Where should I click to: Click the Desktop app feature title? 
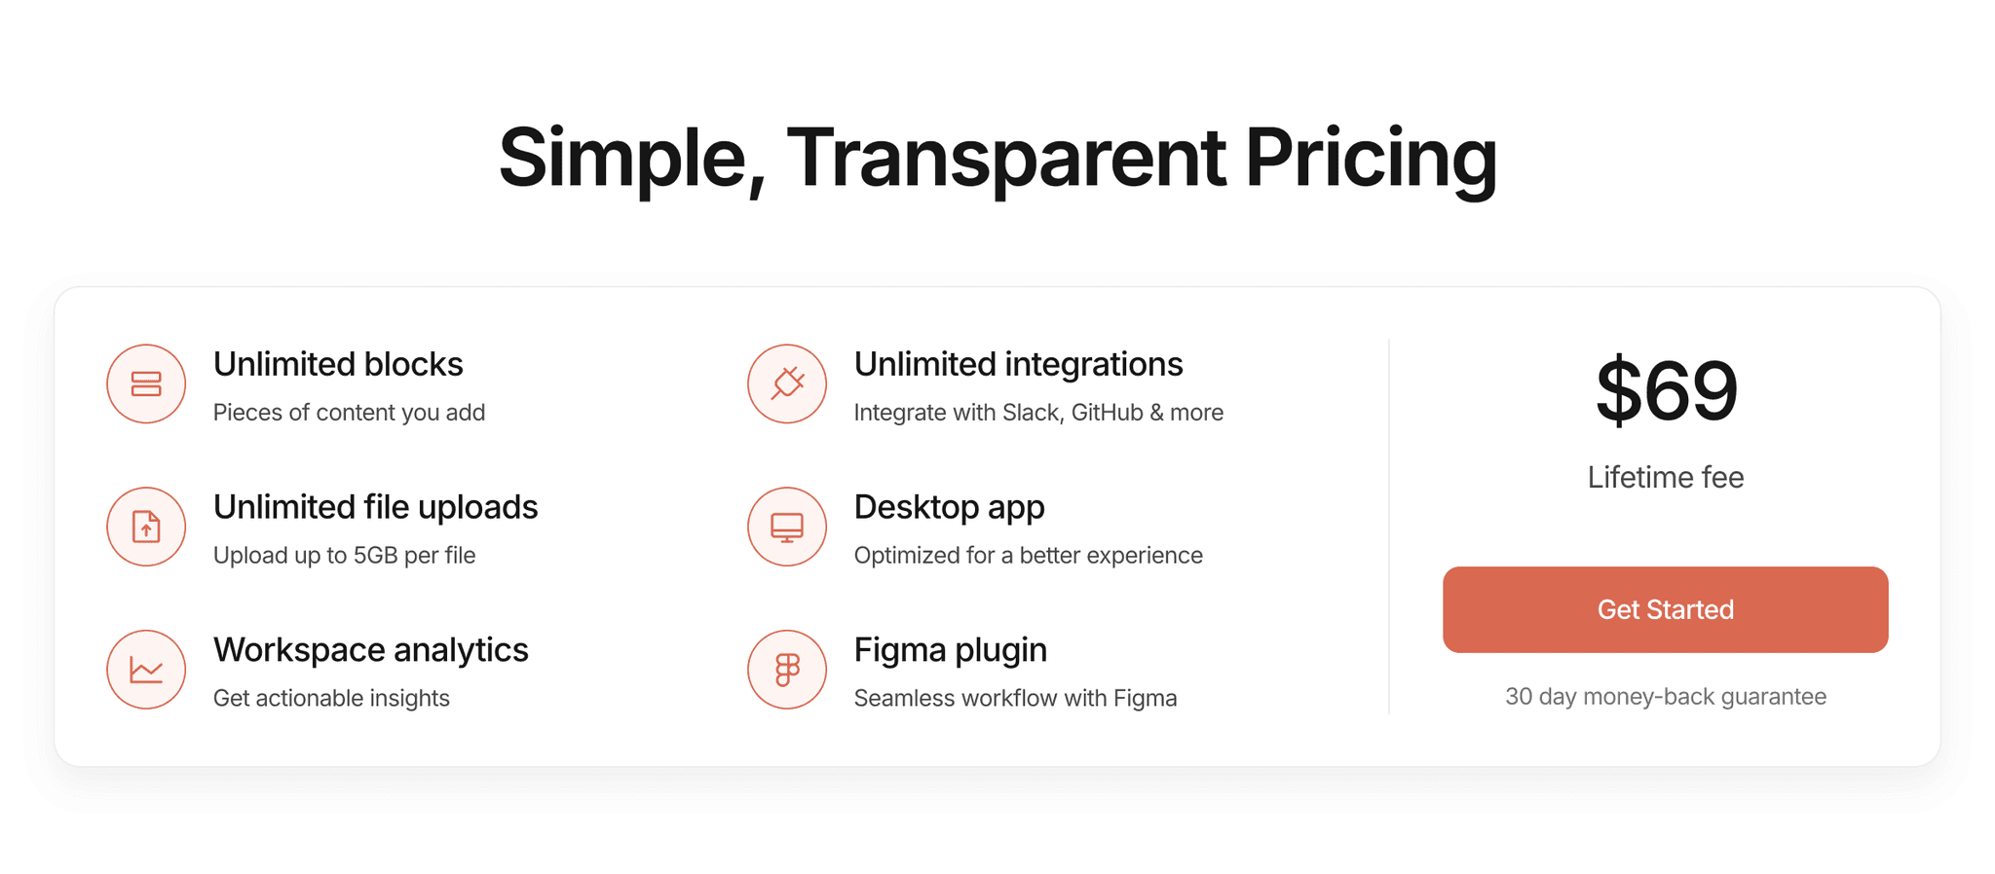(x=950, y=507)
